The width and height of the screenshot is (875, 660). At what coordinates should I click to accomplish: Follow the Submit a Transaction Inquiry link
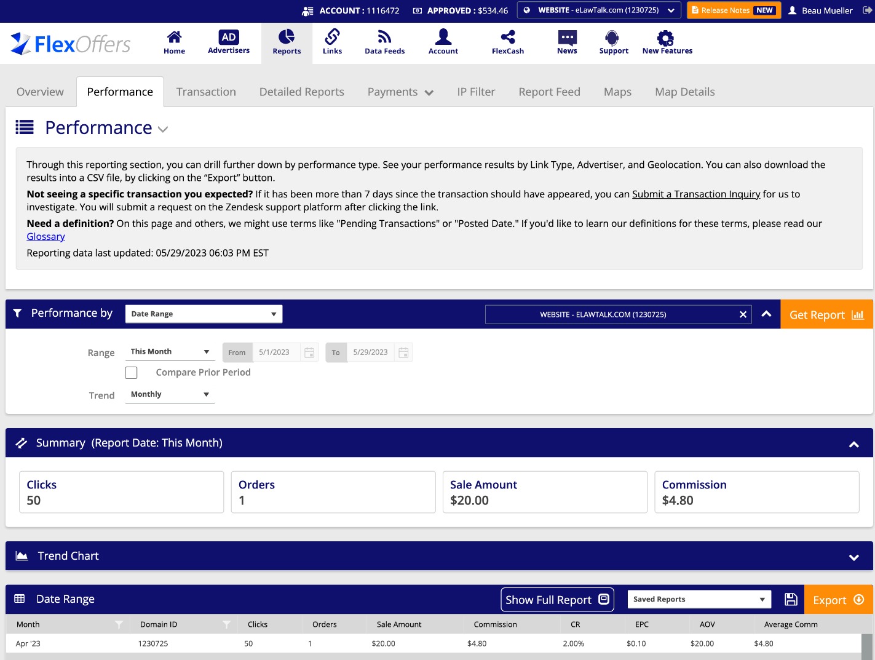click(696, 194)
